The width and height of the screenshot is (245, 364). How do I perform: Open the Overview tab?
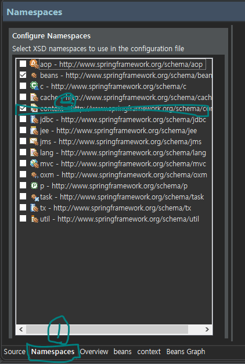94,351
